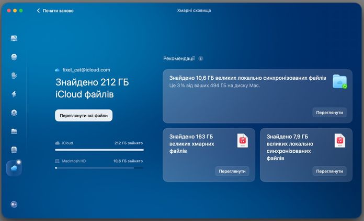This screenshot has width=364, height=221.
Task: Click the 10,6 ГБ зайнято value
Action: pos(128,161)
